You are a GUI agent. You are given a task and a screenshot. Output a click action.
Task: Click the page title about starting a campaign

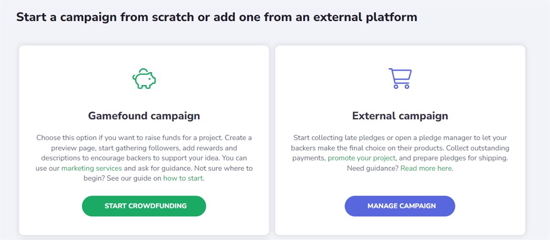tap(217, 17)
